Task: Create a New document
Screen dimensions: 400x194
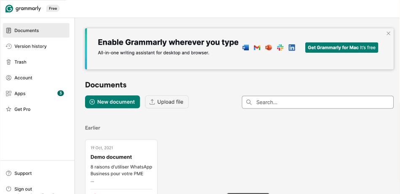Action: pos(112,102)
